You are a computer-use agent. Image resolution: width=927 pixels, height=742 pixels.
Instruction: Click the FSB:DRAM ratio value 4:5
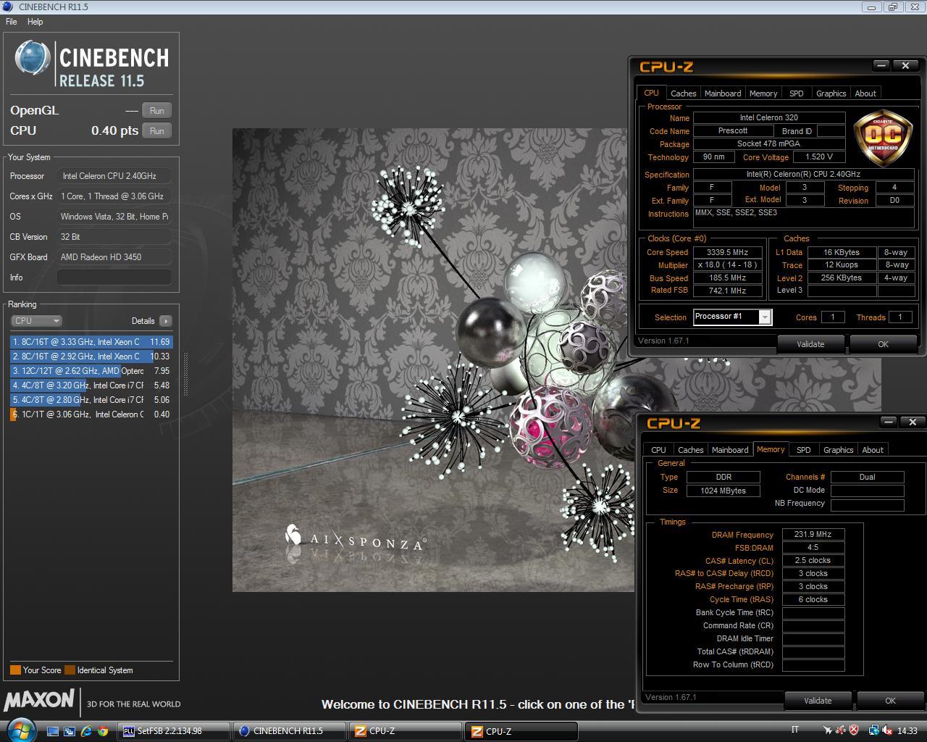[813, 548]
